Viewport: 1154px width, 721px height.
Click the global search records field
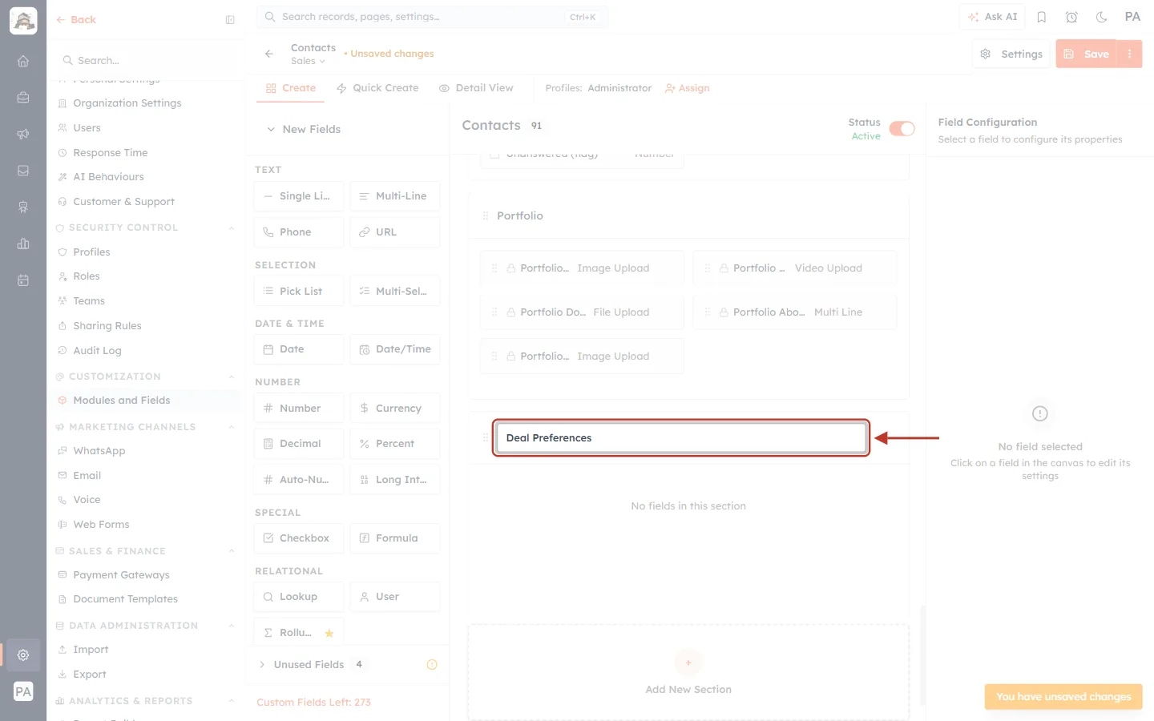(x=432, y=17)
